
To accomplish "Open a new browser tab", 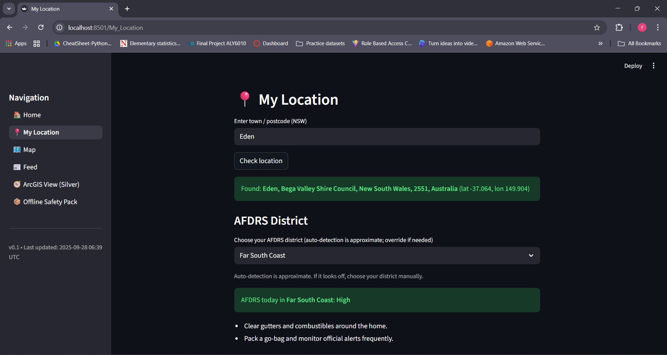I will [x=127, y=9].
